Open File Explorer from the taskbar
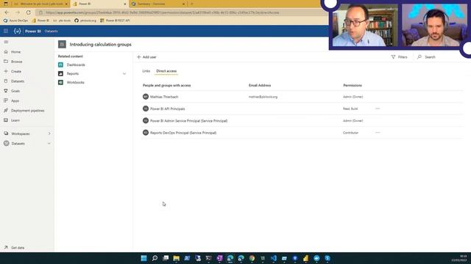 tap(177, 258)
